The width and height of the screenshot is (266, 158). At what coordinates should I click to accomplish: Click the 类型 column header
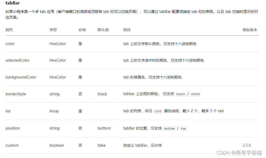pos(53,30)
